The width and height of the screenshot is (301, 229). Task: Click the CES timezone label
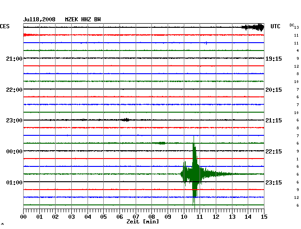click(5, 26)
